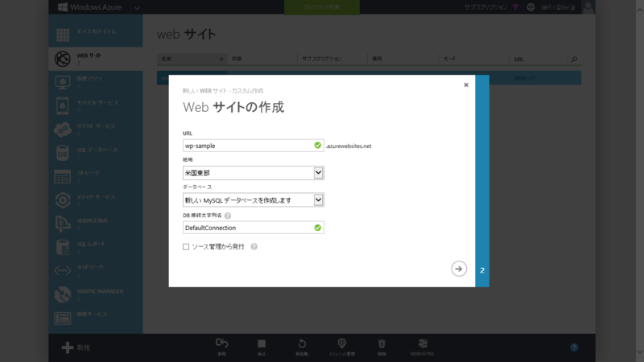Open the 仮想マシン monitor icon
The width and height of the screenshot is (644, 362).
[x=63, y=83]
